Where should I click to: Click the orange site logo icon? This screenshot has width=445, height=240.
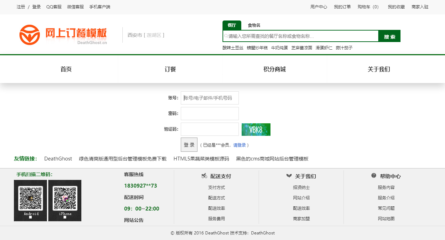pos(30,35)
